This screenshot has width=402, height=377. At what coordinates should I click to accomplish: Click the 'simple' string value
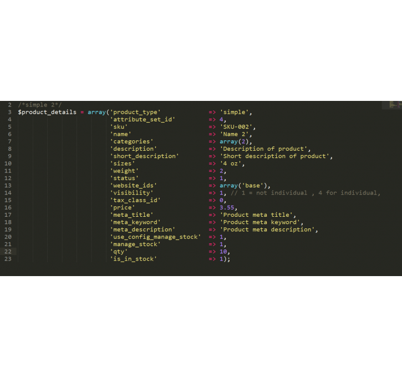point(234,112)
